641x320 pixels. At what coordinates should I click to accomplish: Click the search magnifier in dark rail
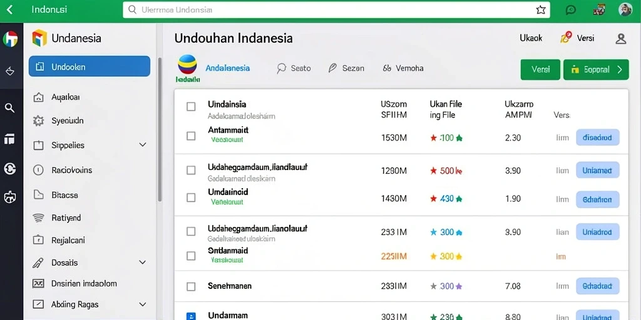pyautogui.click(x=10, y=107)
